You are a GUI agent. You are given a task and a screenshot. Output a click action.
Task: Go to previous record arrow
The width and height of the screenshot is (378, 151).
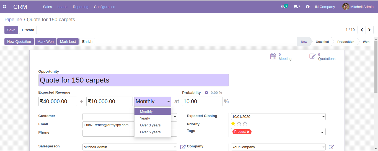pos(362,30)
